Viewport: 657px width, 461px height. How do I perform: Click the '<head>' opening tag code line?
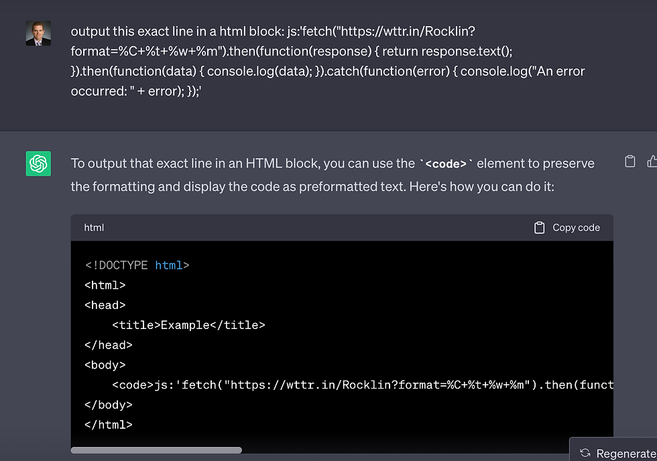point(105,306)
